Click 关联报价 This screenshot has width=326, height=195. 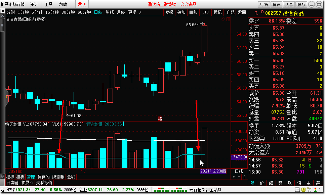click(x=44, y=183)
